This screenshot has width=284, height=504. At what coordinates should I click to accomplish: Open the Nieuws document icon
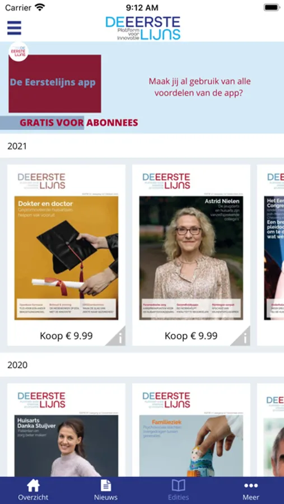coord(105,486)
